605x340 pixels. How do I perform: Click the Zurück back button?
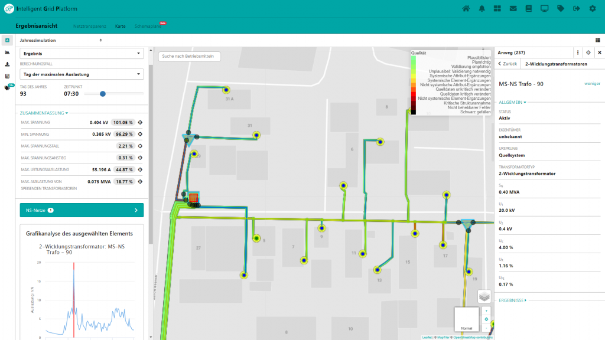pyautogui.click(x=508, y=64)
